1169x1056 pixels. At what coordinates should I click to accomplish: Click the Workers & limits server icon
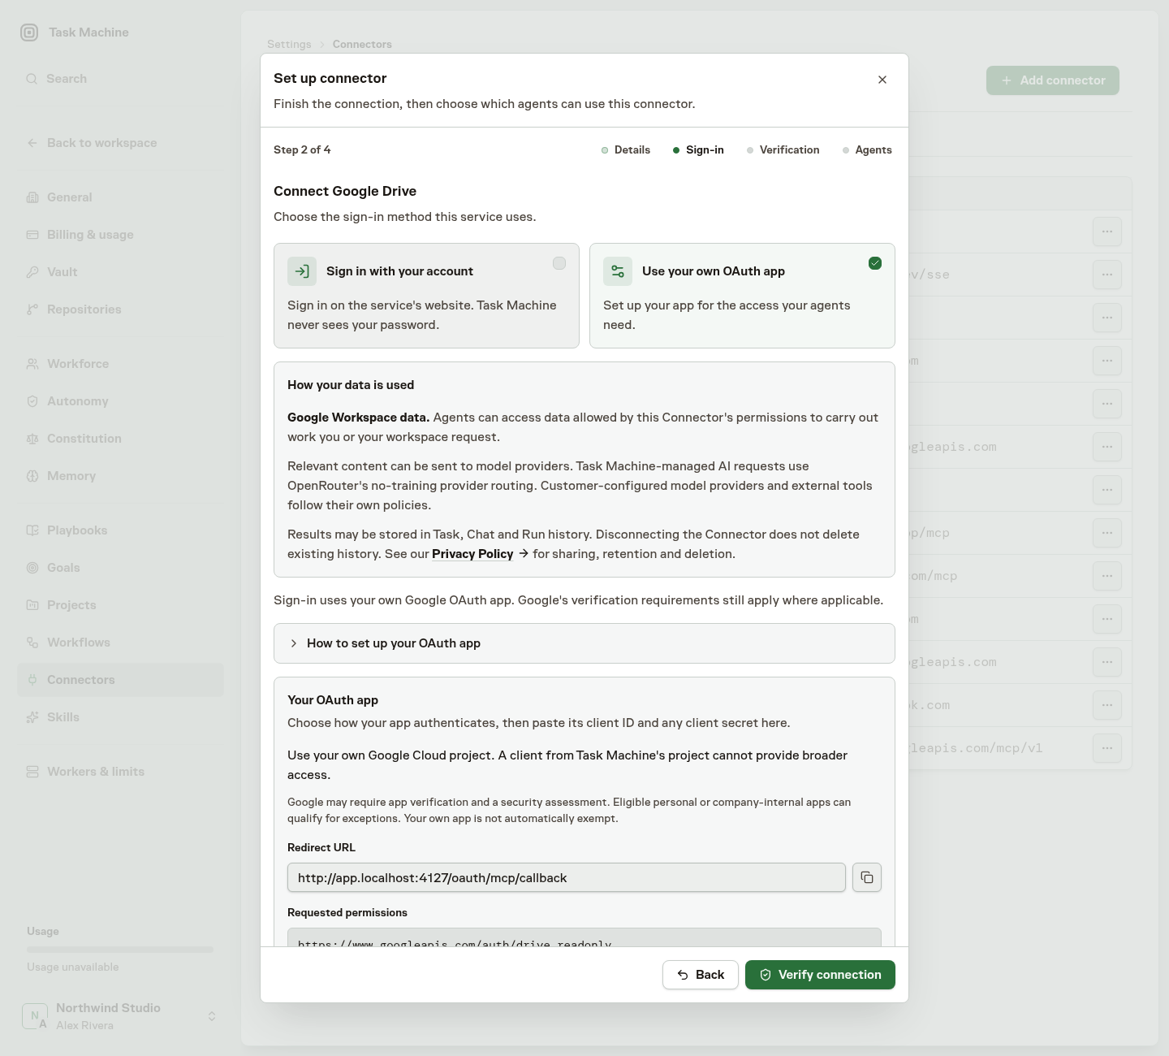click(x=32, y=772)
